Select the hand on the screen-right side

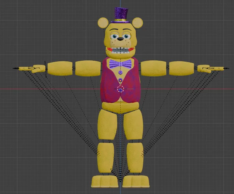coord(211,69)
